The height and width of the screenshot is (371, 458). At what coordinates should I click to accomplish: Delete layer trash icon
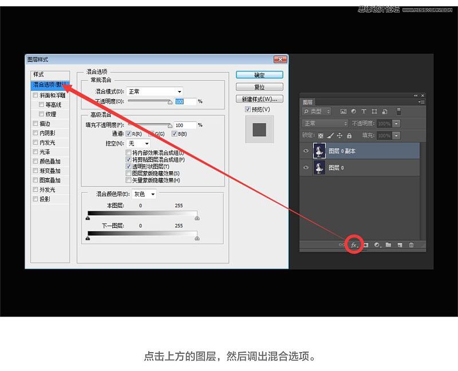point(411,245)
